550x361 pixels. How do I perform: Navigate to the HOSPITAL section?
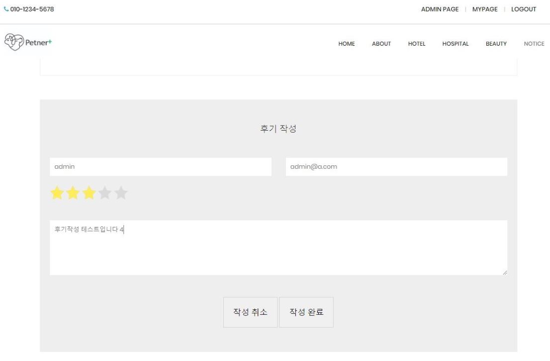tap(456, 44)
